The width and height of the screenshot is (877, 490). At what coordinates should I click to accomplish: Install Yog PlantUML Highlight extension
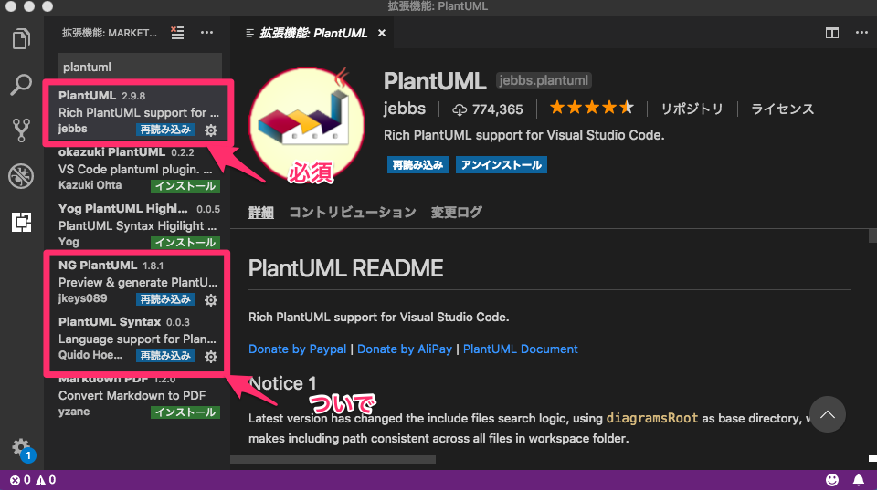[x=185, y=243]
